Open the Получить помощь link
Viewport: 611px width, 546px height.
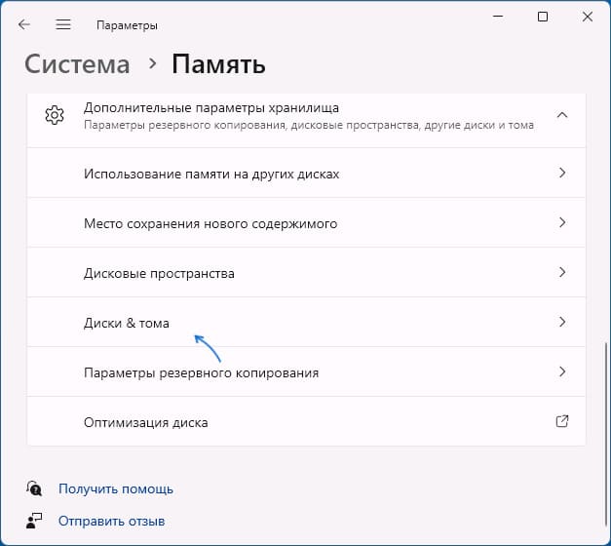(x=115, y=488)
